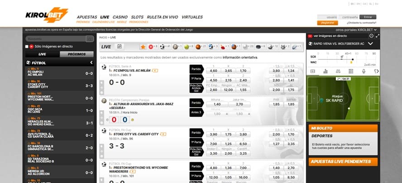Select the ice hockey puck filter
The image size is (402, 183).
[x=261, y=47]
